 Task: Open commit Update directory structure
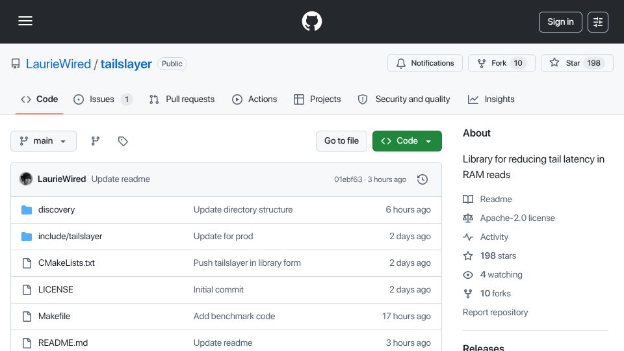point(243,210)
